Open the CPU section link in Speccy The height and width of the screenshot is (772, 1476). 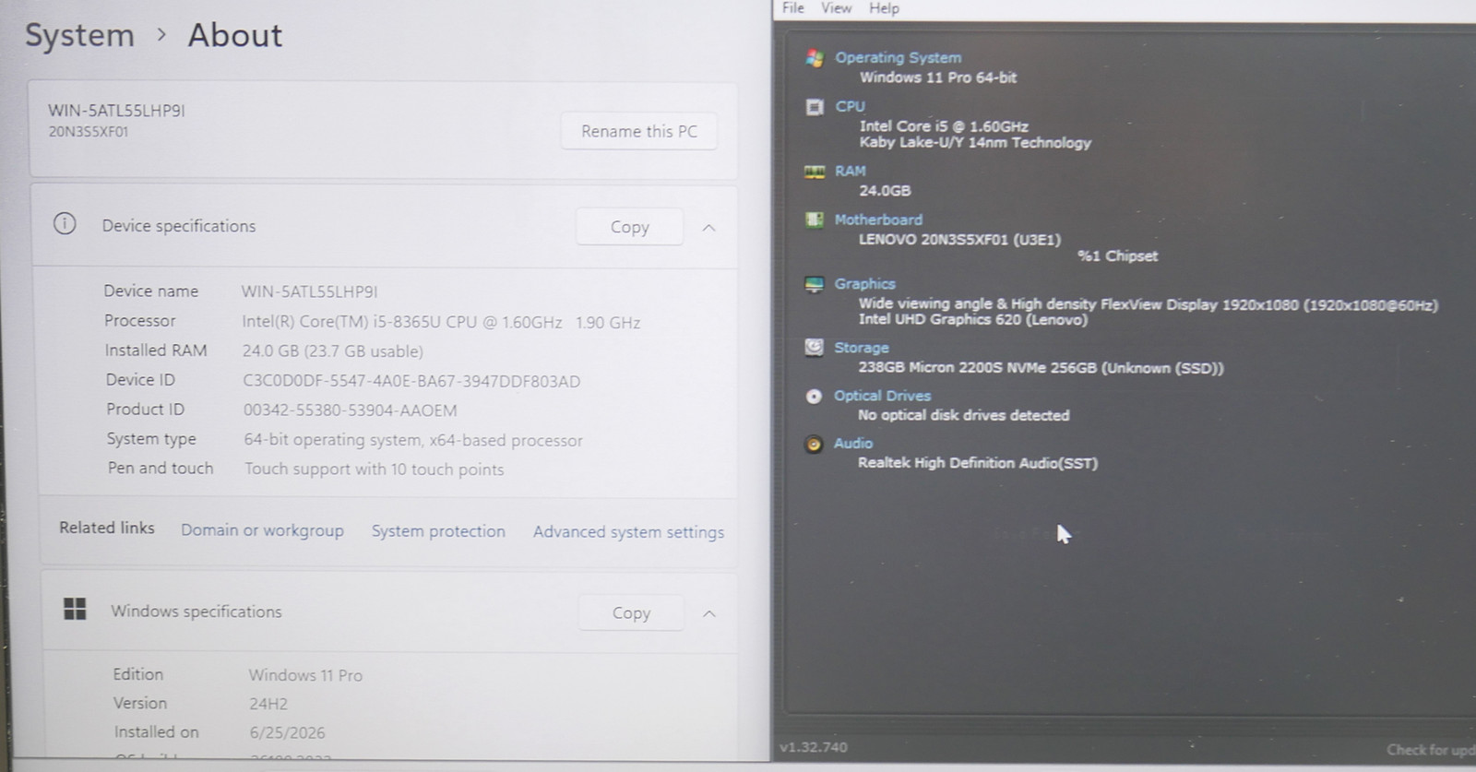(850, 106)
